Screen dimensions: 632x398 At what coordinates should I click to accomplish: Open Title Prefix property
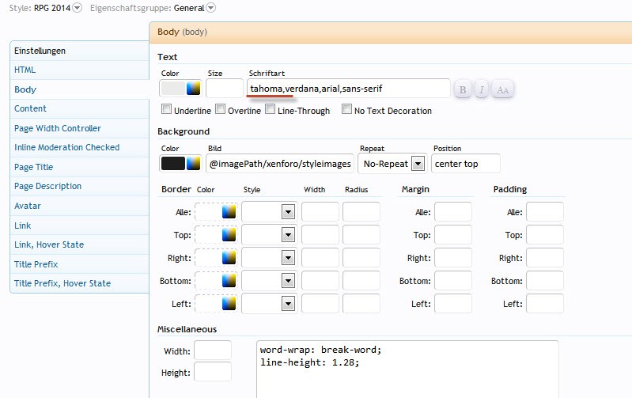(x=79, y=264)
